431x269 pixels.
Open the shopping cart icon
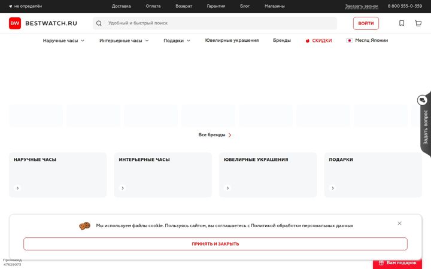[x=418, y=23]
